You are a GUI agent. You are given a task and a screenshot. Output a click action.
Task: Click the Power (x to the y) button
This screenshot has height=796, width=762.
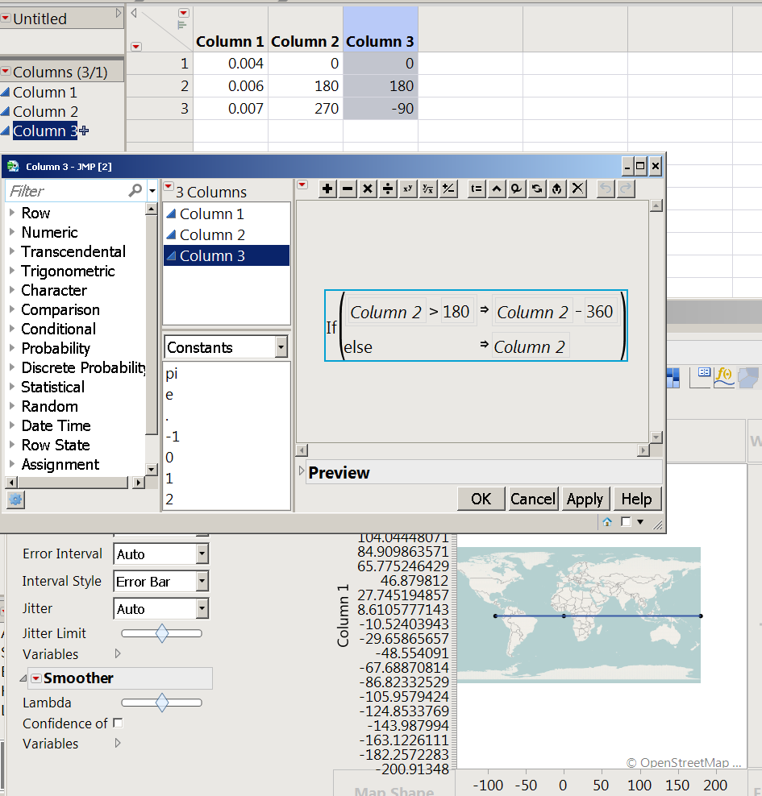408,189
